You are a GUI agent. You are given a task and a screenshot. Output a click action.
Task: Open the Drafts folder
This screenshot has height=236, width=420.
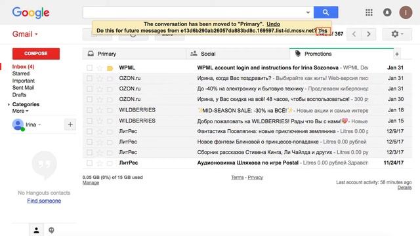pyautogui.click(x=19, y=95)
